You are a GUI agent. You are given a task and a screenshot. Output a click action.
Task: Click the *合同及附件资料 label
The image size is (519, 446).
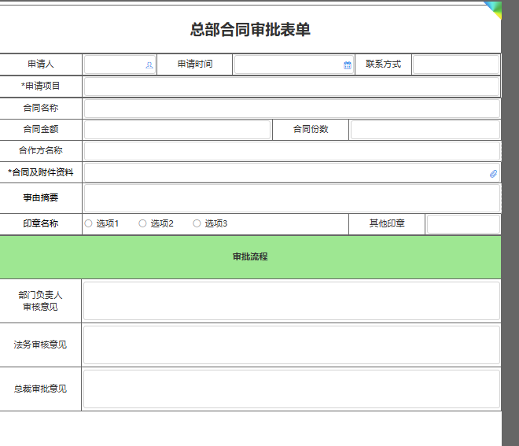click(x=41, y=172)
